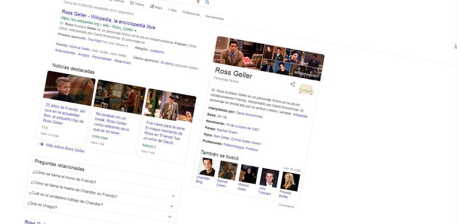
Task: Open the Maps search tab
Action: point(156,7)
